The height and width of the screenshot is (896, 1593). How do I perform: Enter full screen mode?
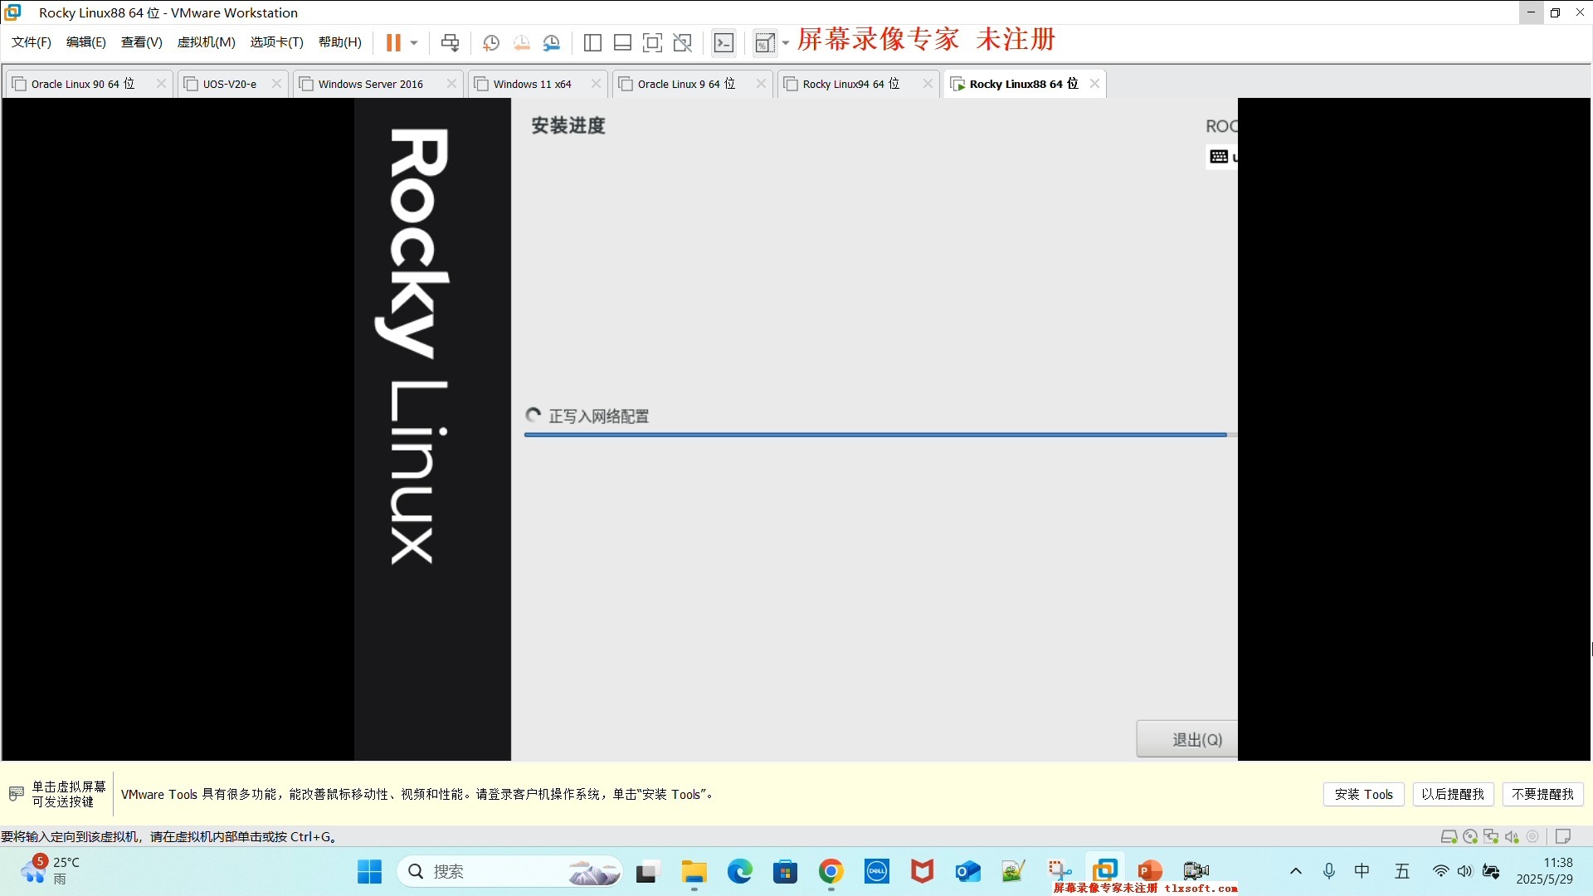click(653, 42)
